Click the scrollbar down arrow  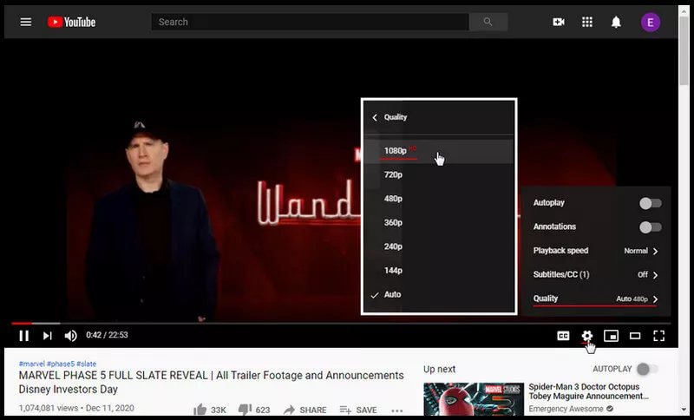click(x=684, y=410)
